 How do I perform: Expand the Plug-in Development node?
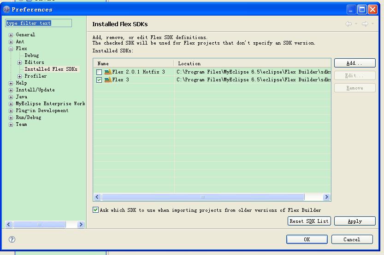point(11,111)
